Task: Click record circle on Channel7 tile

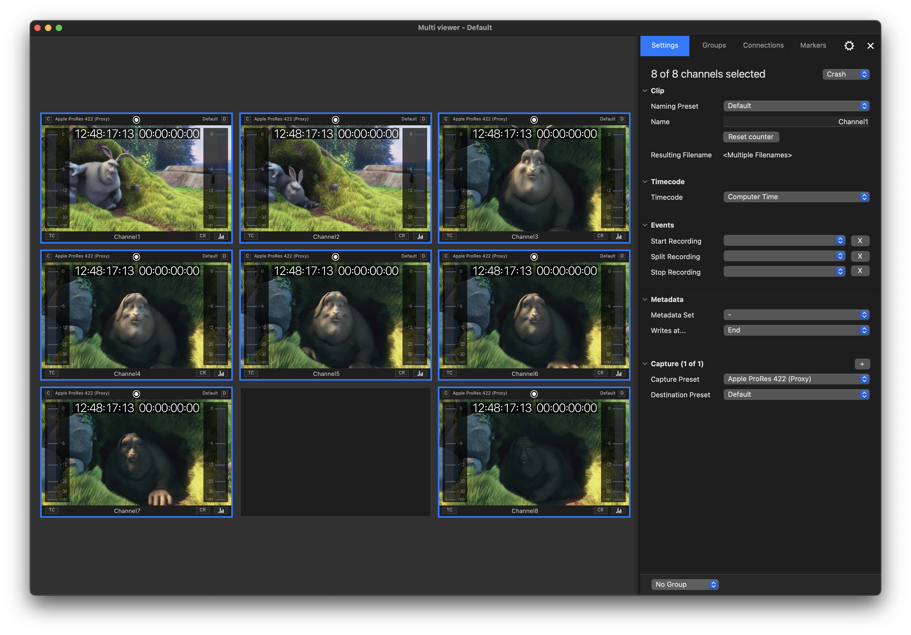Action: point(136,394)
